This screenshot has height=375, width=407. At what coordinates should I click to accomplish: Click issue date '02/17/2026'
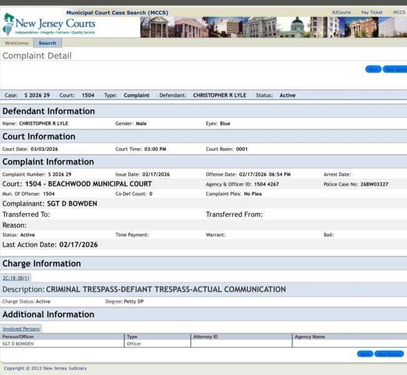tap(156, 174)
